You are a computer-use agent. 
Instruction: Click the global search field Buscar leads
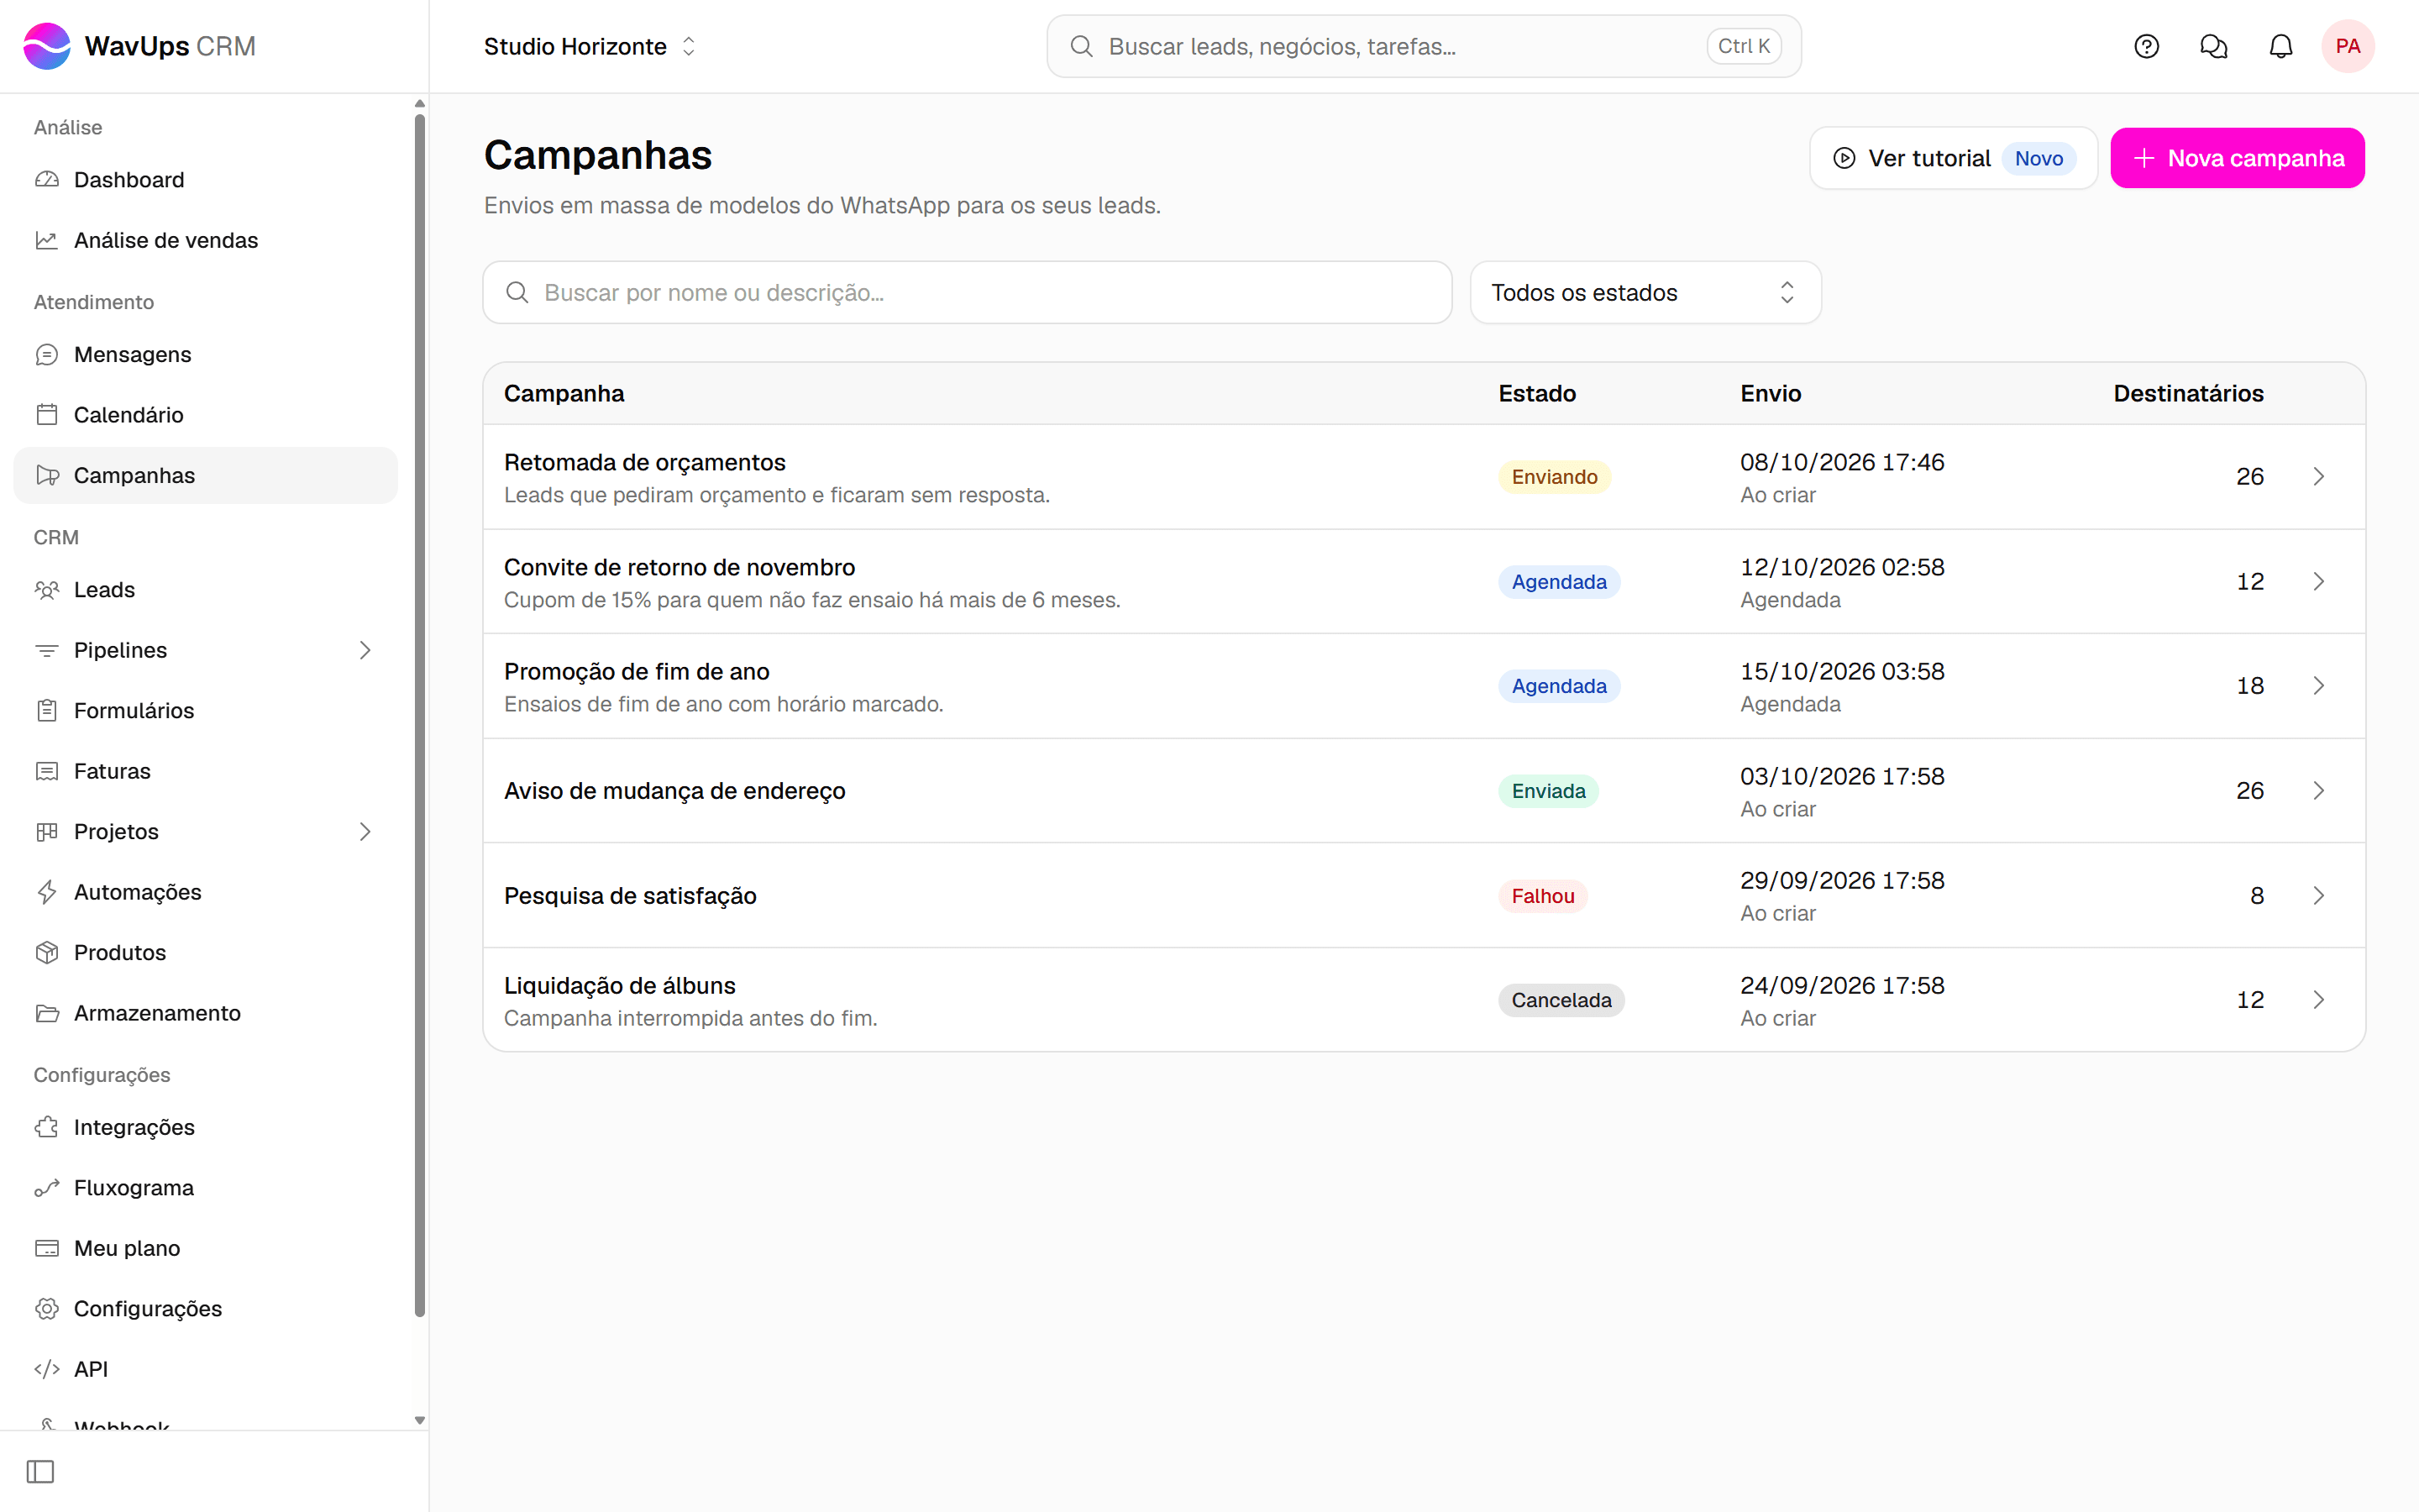coord(1424,46)
